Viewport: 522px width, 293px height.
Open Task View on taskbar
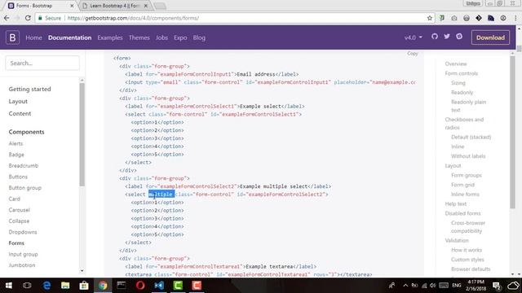(x=27, y=286)
